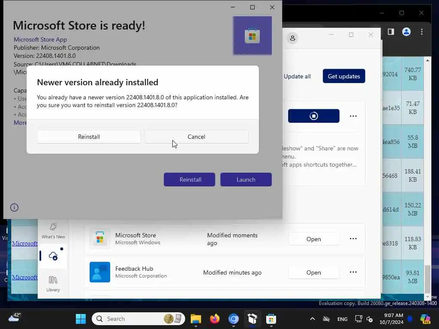Open Copilot preview icon on taskbar
Image resolution: width=439 pixels, height=329 pixels.
pos(426,319)
